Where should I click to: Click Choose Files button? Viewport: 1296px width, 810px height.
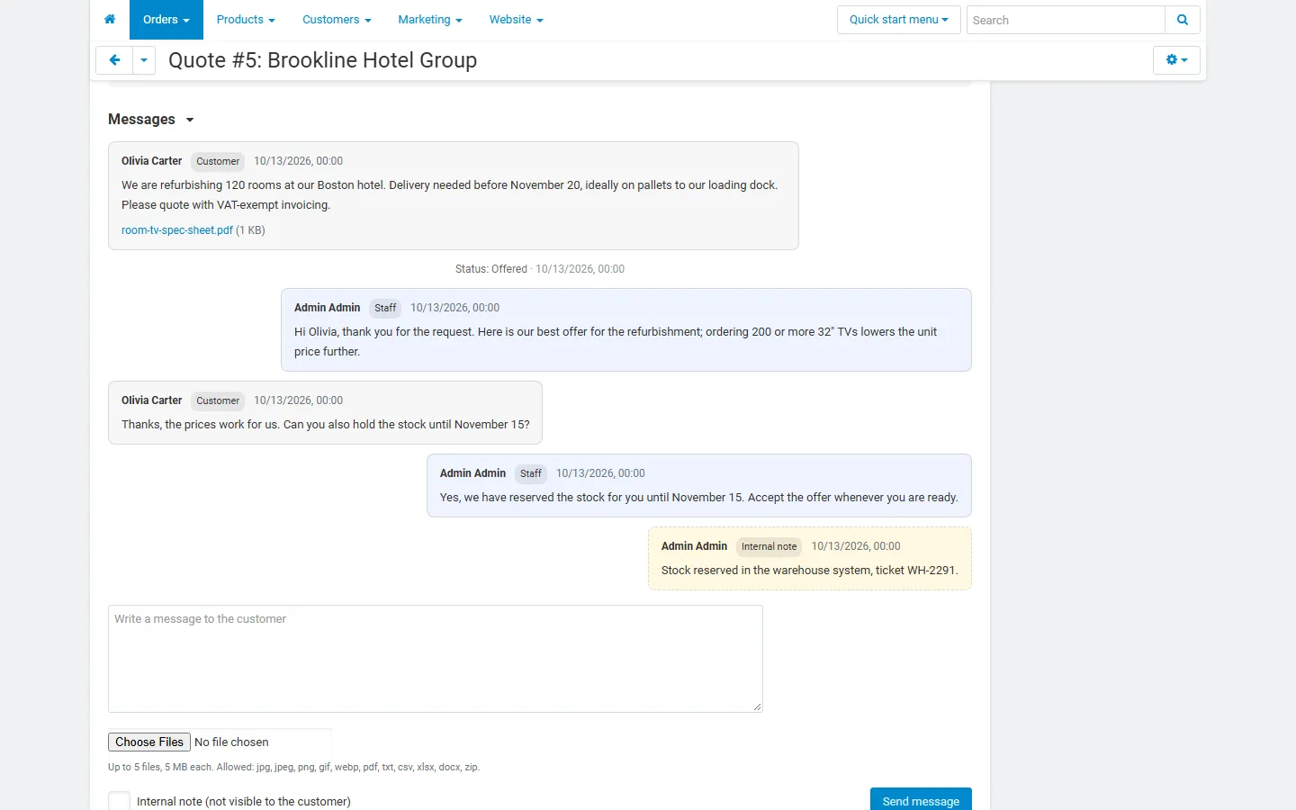pyautogui.click(x=149, y=742)
